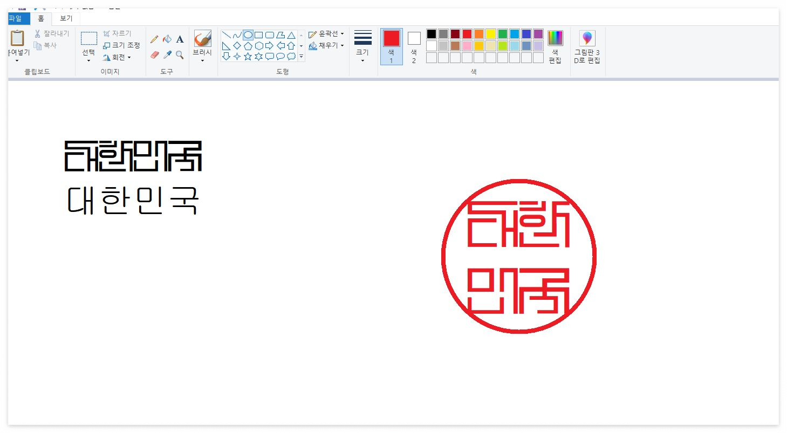This screenshot has width=787, height=433.
Task: Choose the Rounded rectangular callout shape
Action: (269, 57)
